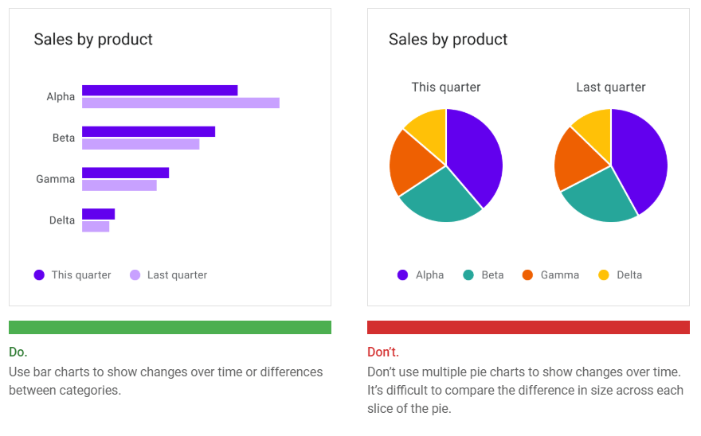The height and width of the screenshot is (436, 701).
Task: Click the Last quarter pie chart heading
Action: point(611,88)
